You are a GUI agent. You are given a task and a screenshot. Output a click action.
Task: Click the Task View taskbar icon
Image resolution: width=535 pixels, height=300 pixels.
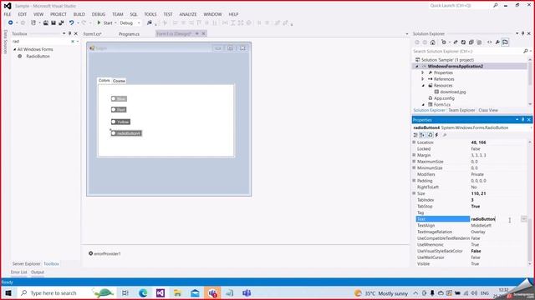click(125, 292)
